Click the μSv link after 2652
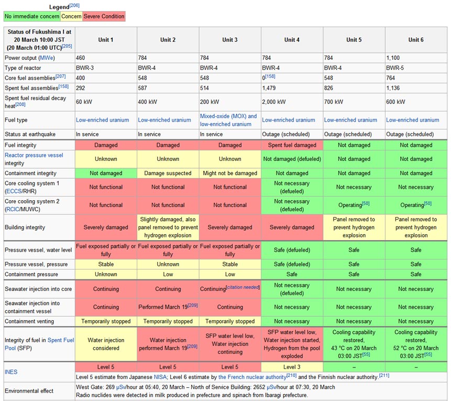451x401 pixels. tap(271, 387)
